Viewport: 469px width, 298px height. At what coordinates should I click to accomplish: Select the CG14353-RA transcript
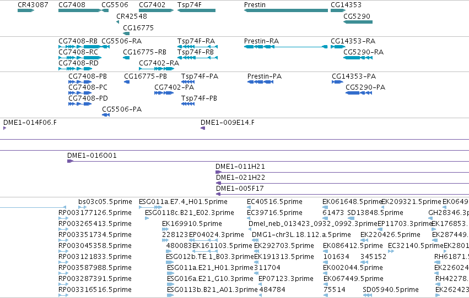[338, 47]
